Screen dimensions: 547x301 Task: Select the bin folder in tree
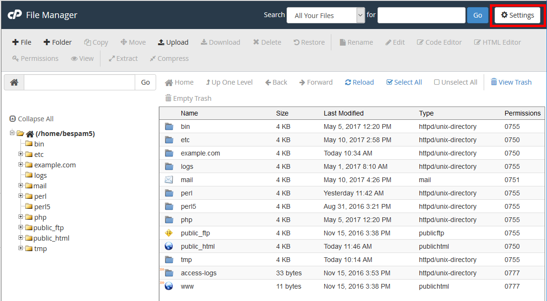tap(39, 144)
